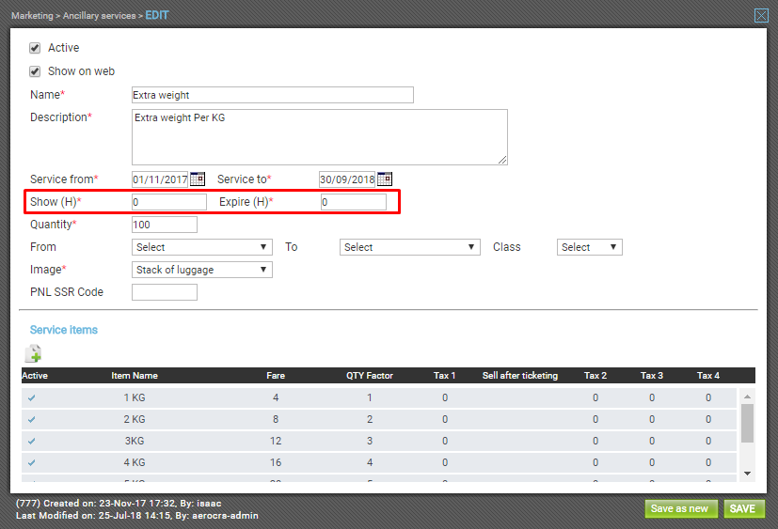Viewport: 778px width, 529px height.
Task: Click the Service items heading
Action: (x=64, y=330)
